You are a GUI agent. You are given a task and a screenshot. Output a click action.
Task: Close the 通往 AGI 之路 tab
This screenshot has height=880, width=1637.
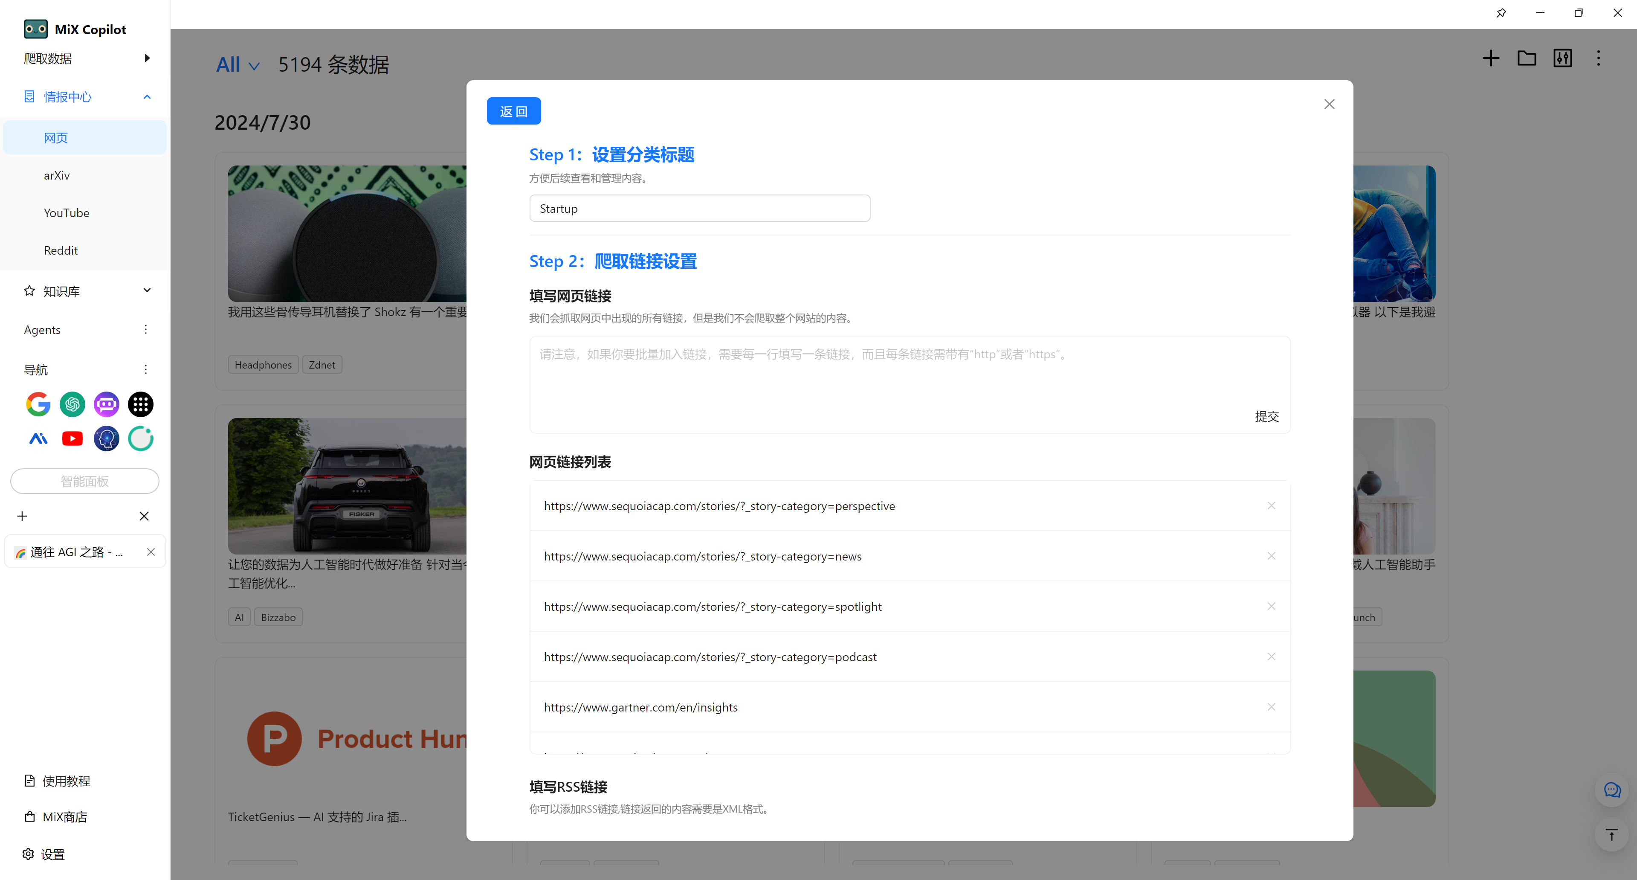(151, 552)
